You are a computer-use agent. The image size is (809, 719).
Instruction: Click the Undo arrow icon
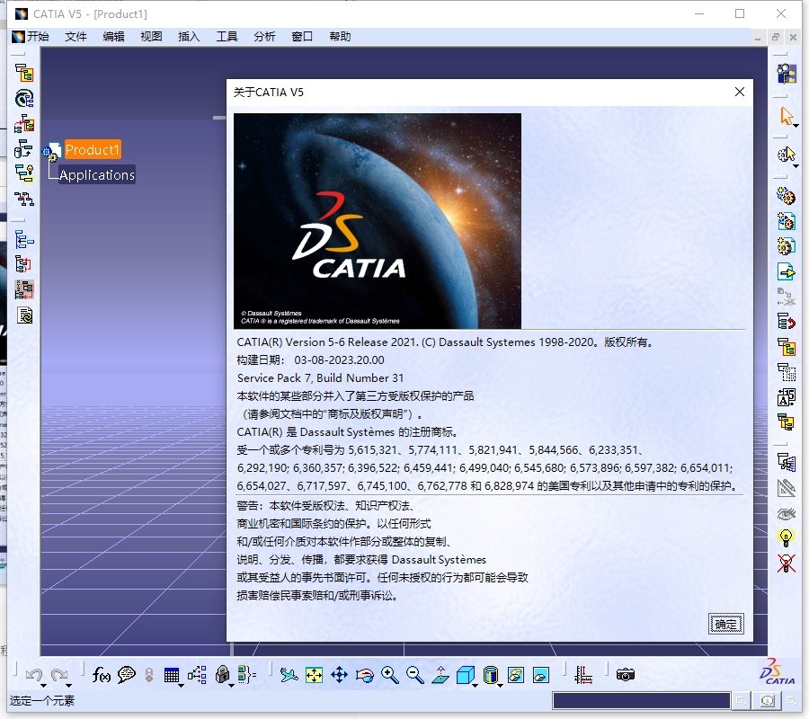coord(35,673)
